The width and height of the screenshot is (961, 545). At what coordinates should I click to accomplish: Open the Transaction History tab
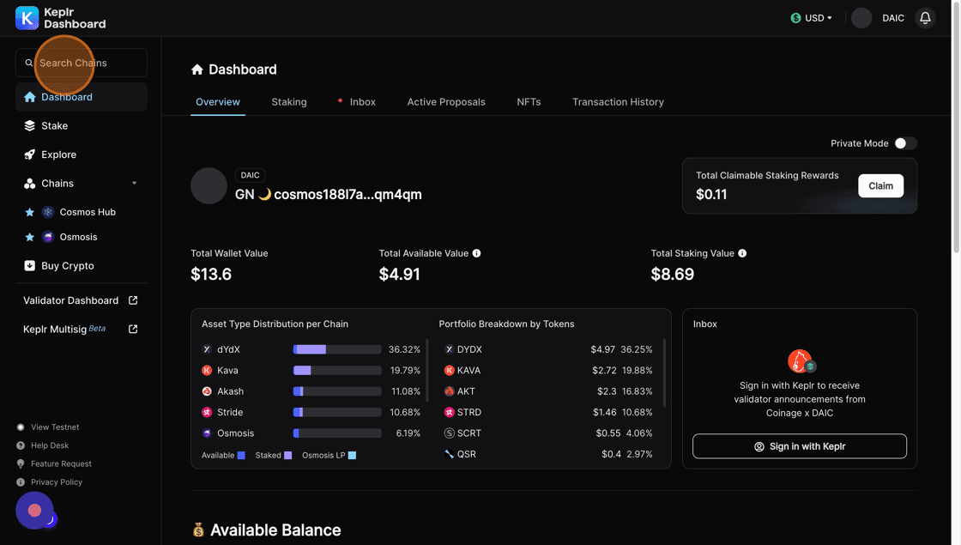click(618, 102)
